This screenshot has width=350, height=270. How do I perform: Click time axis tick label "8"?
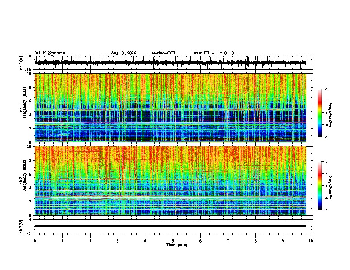pyautogui.click(x=255, y=241)
